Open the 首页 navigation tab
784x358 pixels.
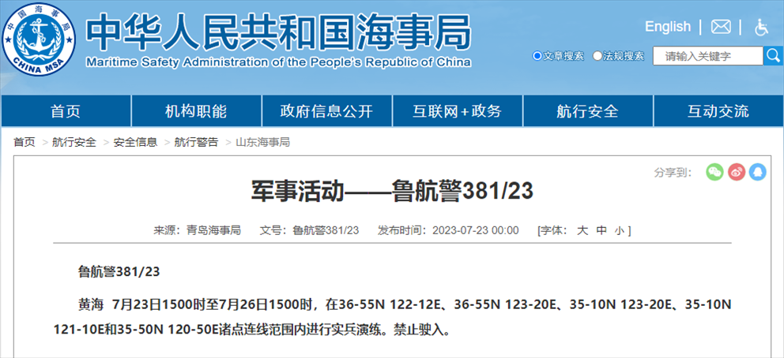coord(66,111)
